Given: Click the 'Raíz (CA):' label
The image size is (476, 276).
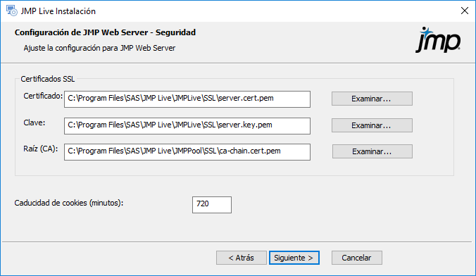Looking at the screenshot, I should point(41,149).
